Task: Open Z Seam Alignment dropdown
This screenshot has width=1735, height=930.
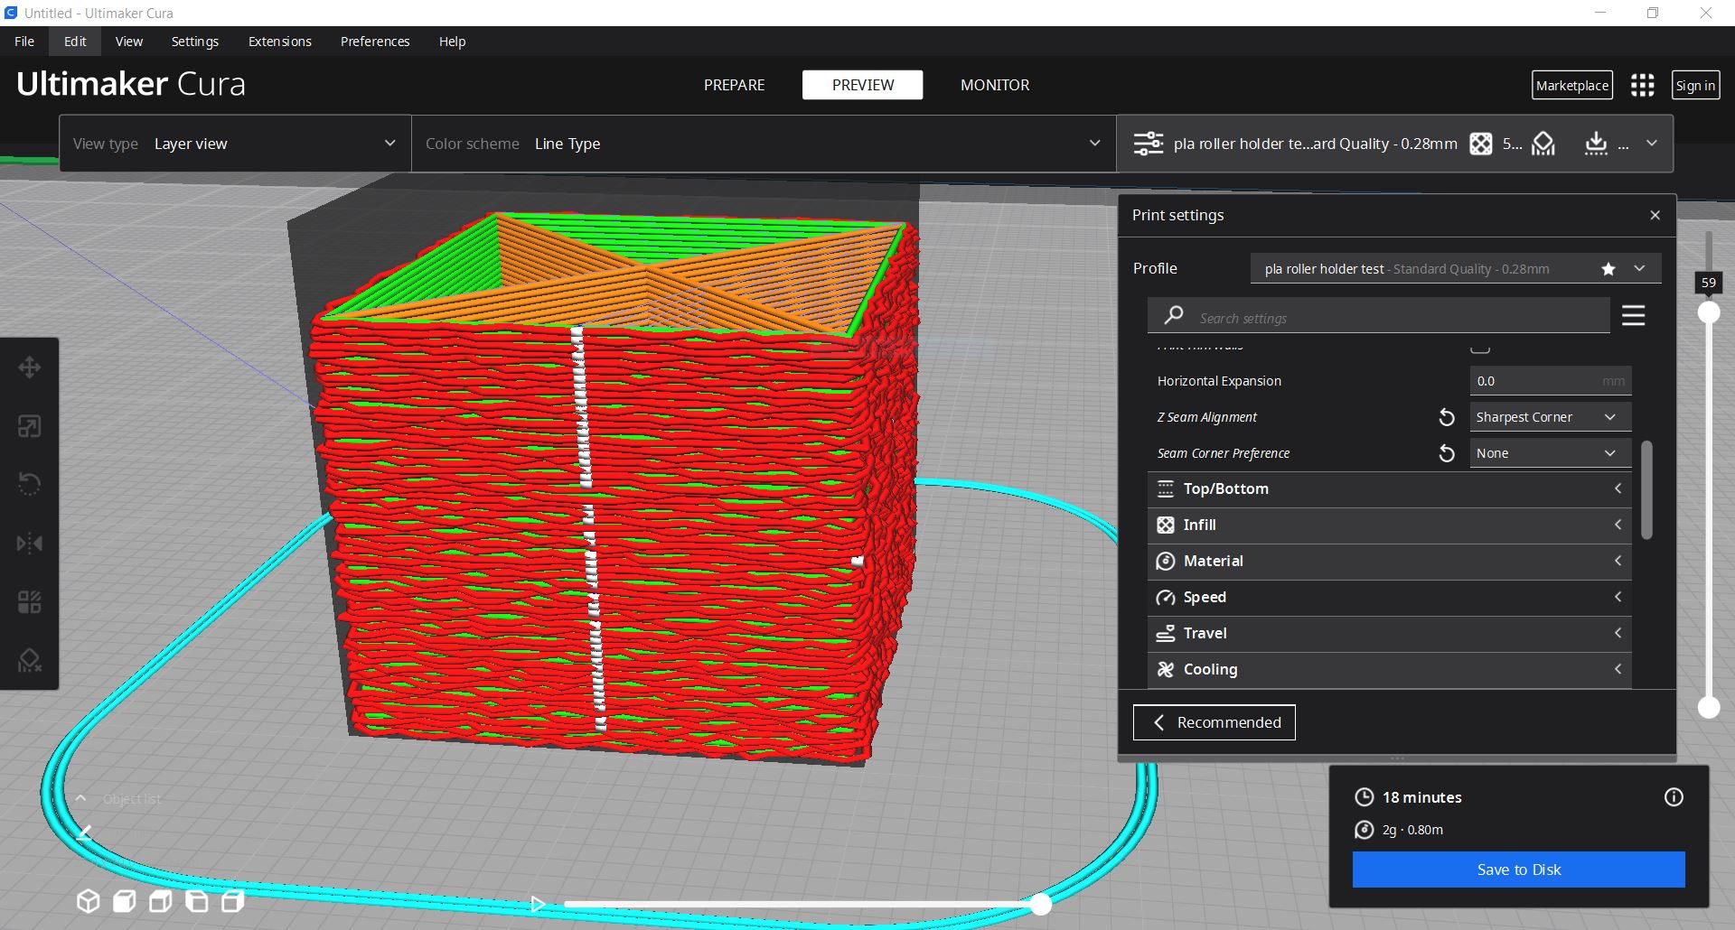Action: [1550, 417]
